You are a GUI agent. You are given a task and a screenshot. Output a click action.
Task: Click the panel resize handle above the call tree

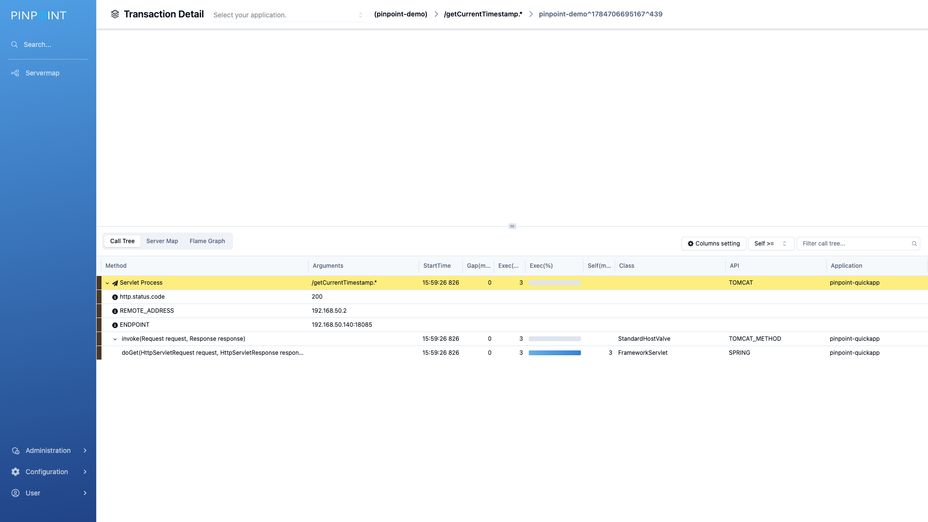(512, 226)
